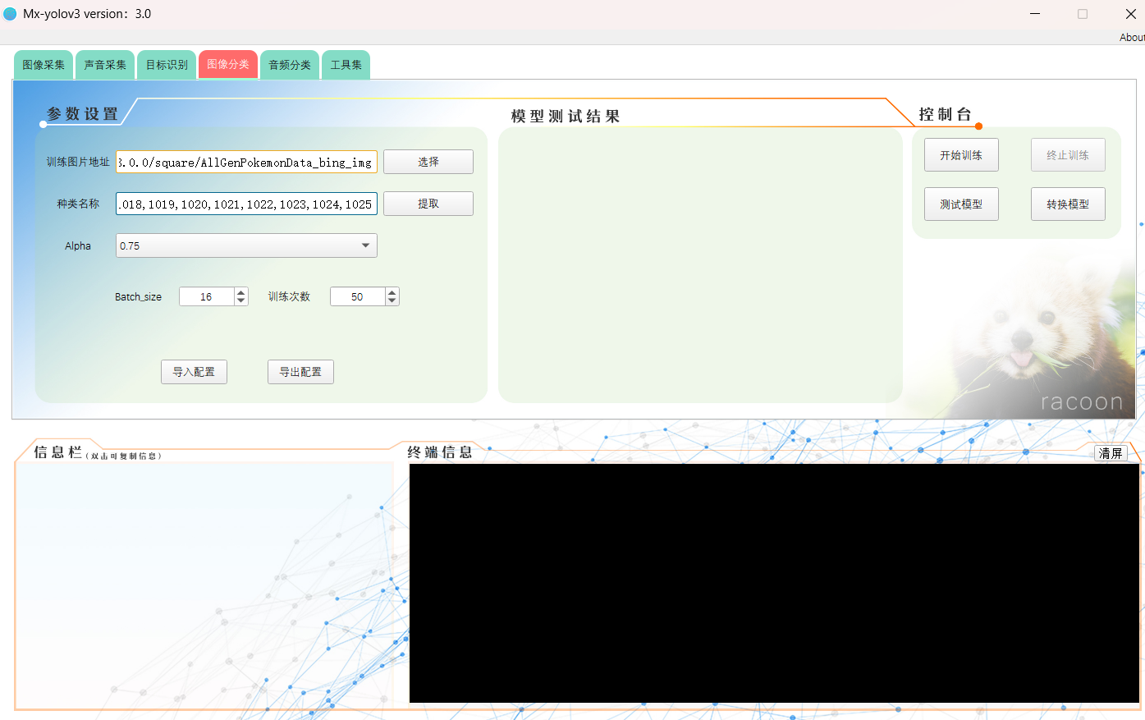
Task: Select the 目标识别 tab
Action: click(x=167, y=65)
